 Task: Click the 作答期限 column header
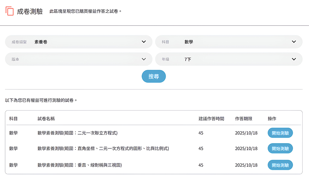click(244, 119)
